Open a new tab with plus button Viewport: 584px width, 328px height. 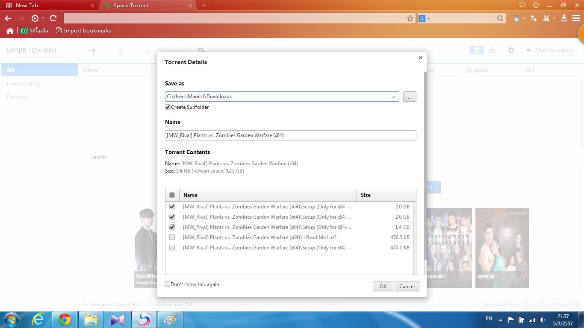(204, 5)
